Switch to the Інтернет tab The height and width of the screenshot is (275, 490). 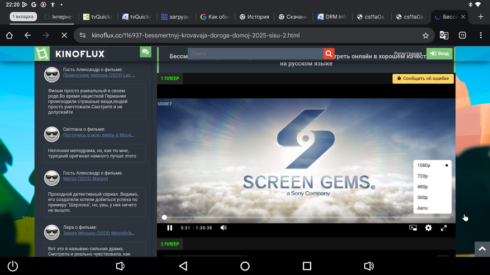[x=59, y=17]
